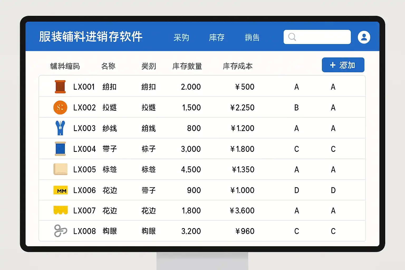Screen dimensions: 405x270
Task: Click the user profile avatar icon
Action: click(x=364, y=37)
